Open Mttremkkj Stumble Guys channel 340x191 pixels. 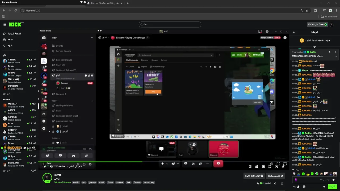[x=19, y=81]
